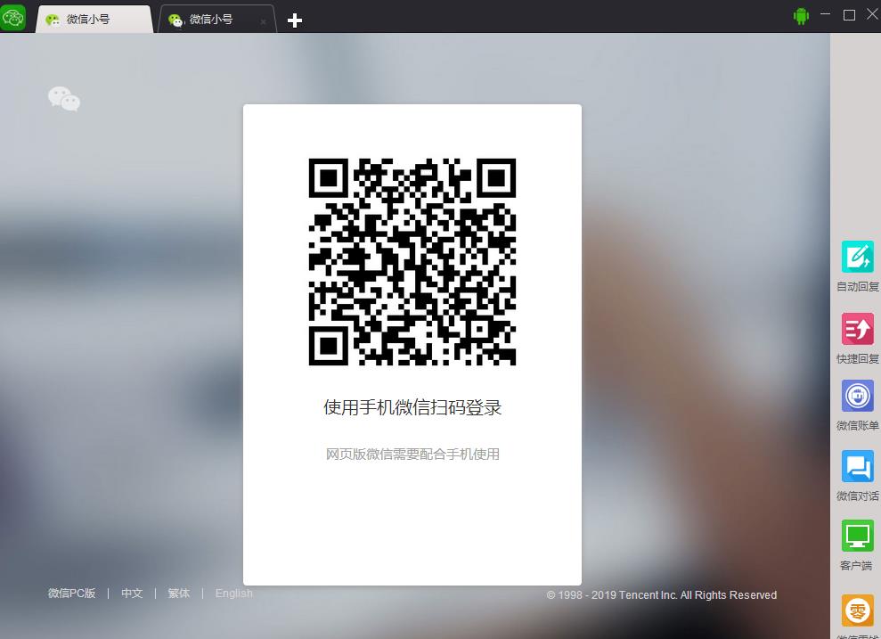This screenshot has width=881, height=639.
Task: Close the application window
Action: (873, 14)
